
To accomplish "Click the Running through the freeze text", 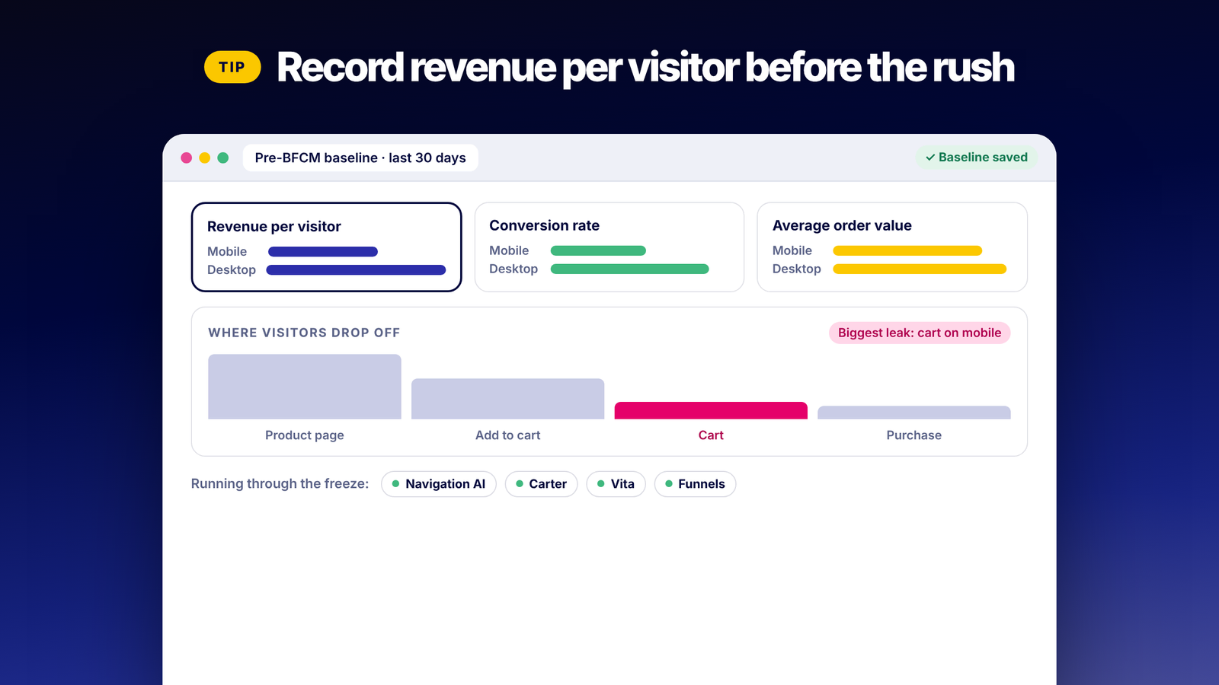I will 280,484.
